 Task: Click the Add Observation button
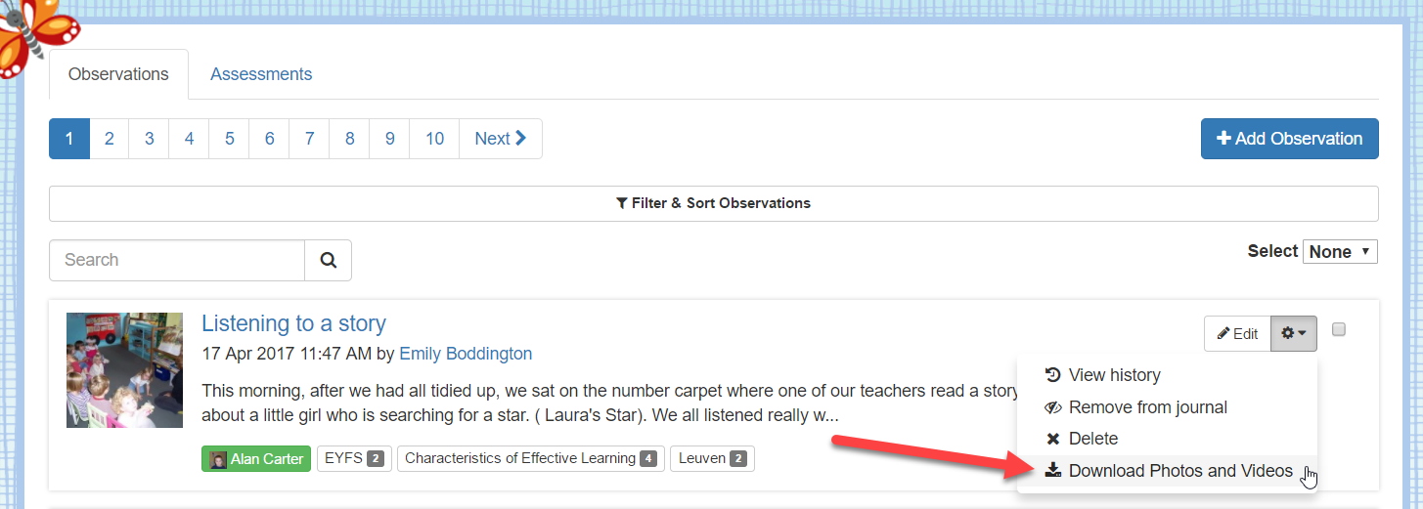pyautogui.click(x=1290, y=139)
